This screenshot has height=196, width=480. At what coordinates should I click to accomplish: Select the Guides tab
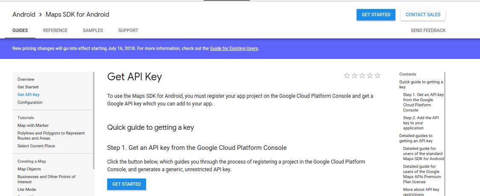20,30
